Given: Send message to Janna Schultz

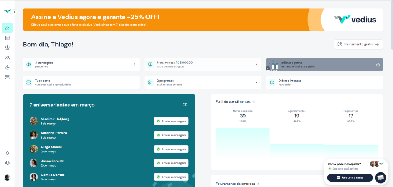Looking at the screenshot, I should pyautogui.click(x=171, y=163).
